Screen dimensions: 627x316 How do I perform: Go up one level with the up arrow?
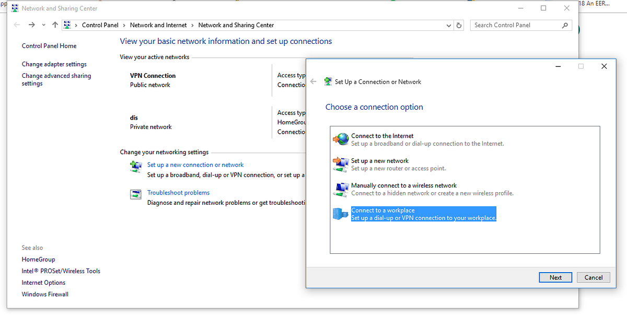point(55,25)
